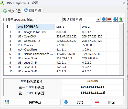Screen dimensions: 128x109
Task: Click the DNS 1 column header
Action: point(68,27)
